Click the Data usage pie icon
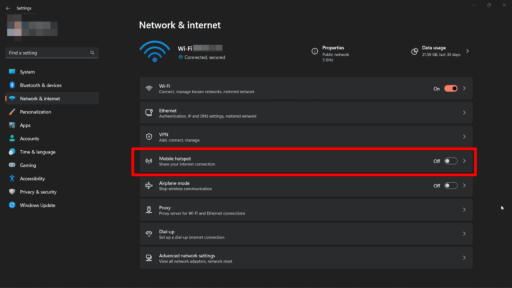Viewport: 512px width, 288px height. [414, 51]
